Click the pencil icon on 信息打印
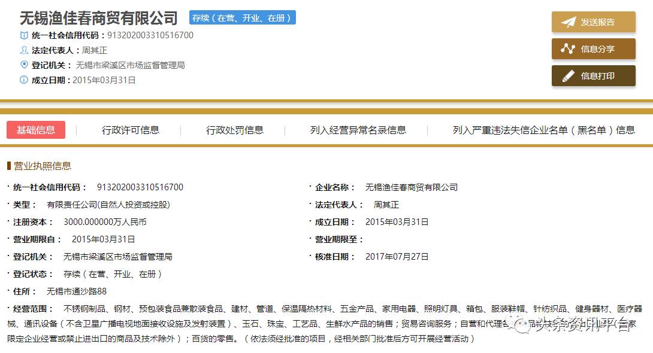This screenshot has height=353, width=653. (568, 76)
